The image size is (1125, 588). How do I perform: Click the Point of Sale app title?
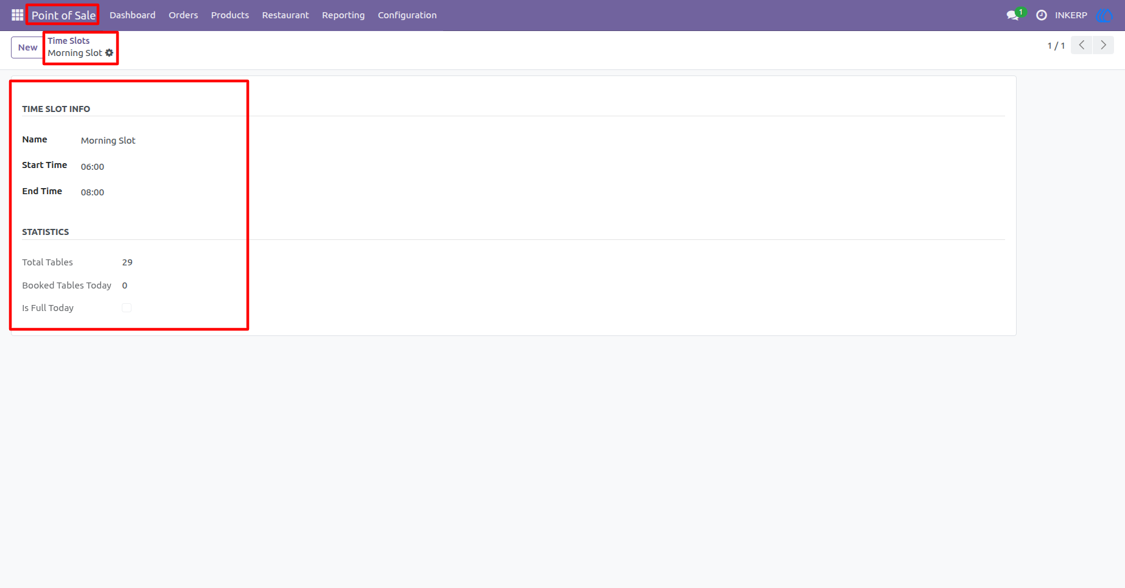(63, 15)
